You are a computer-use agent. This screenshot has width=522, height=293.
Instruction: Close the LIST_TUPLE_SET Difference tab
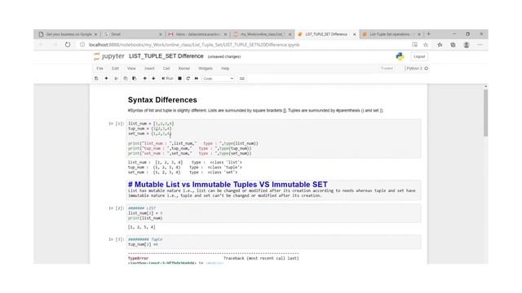(x=354, y=34)
